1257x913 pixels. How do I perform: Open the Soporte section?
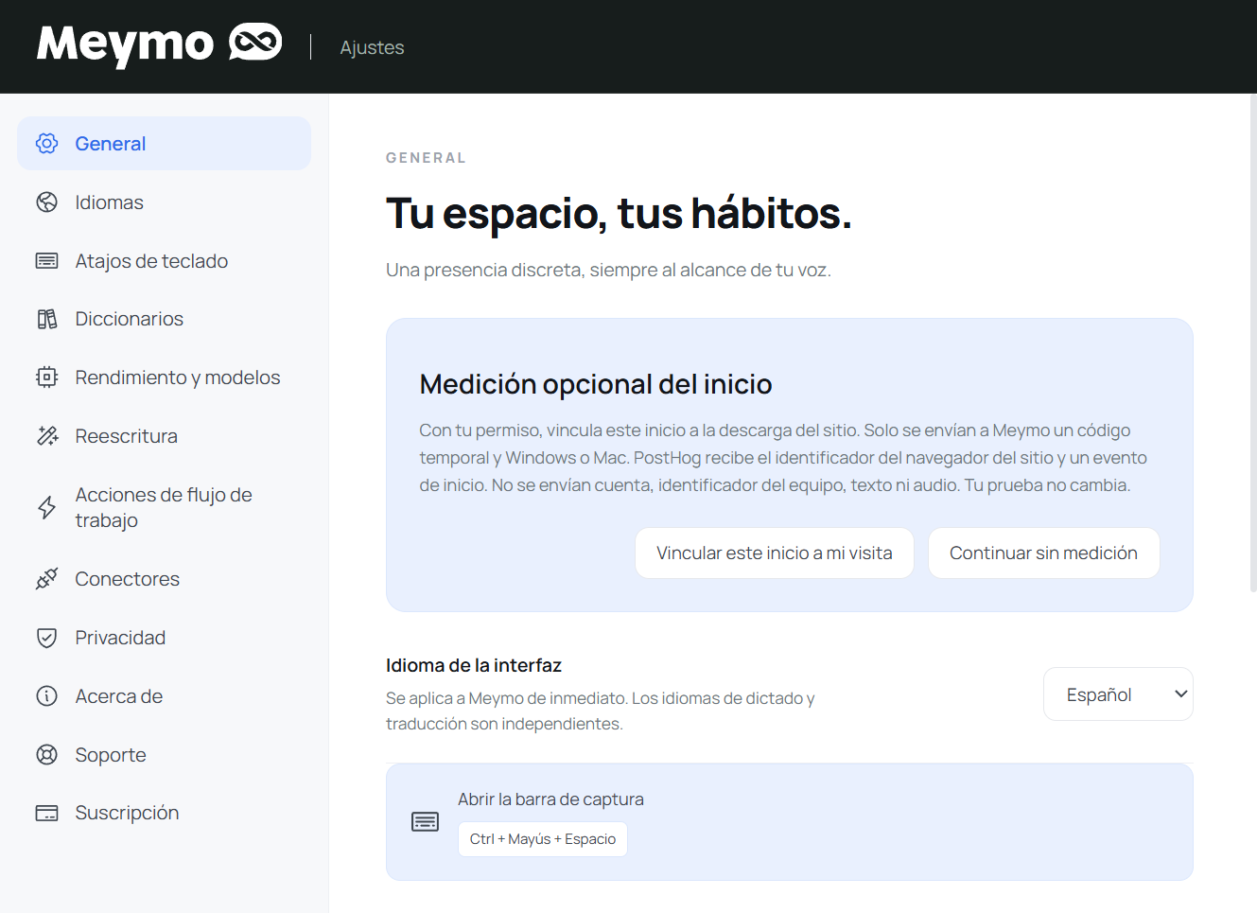(x=164, y=755)
